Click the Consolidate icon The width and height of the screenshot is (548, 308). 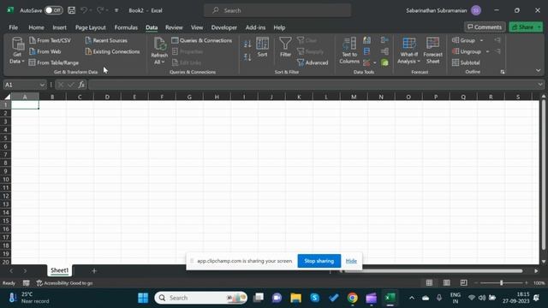click(x=384, y=40)
